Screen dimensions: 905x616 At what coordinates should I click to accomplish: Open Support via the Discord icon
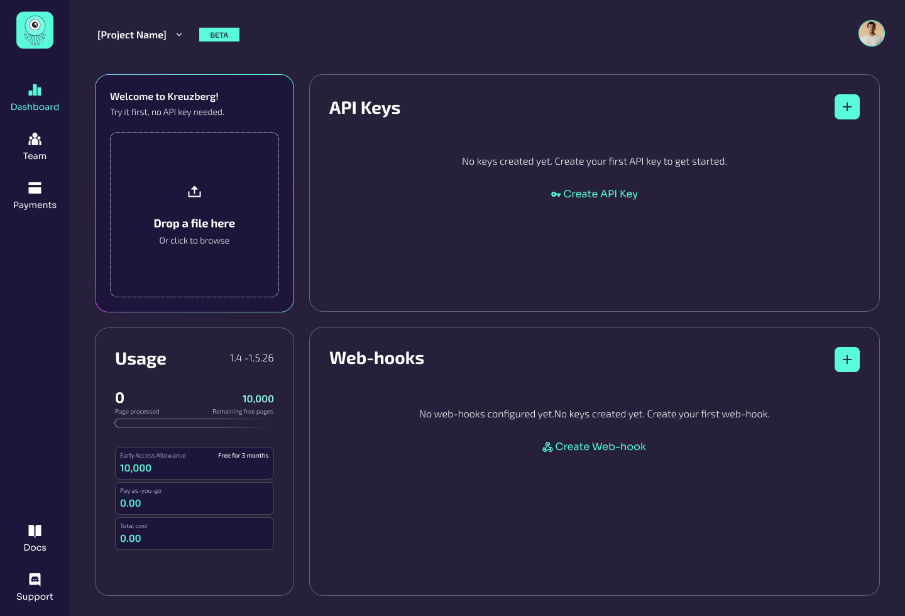(x=35, y=580)
